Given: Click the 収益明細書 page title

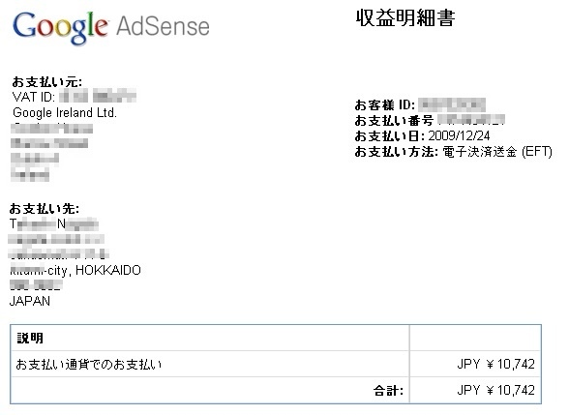Looking at the screenshot, I should (x=404, y=18).
